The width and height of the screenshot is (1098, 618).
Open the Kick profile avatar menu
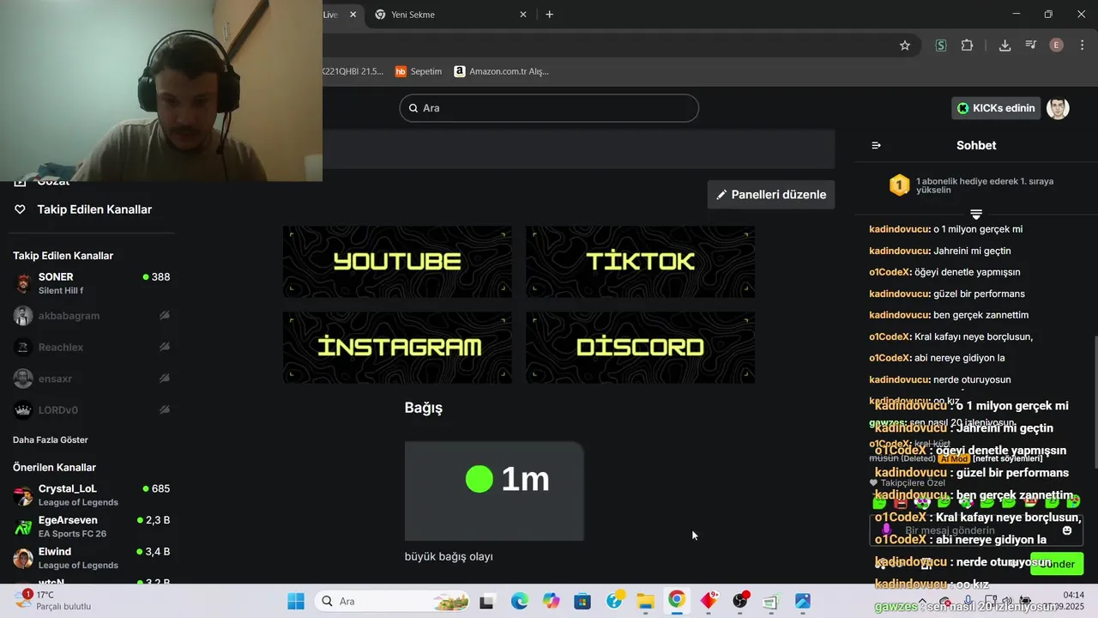coord(1058,108)
